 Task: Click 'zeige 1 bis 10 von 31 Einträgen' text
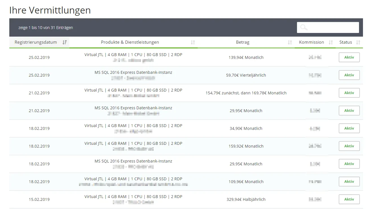46,28
